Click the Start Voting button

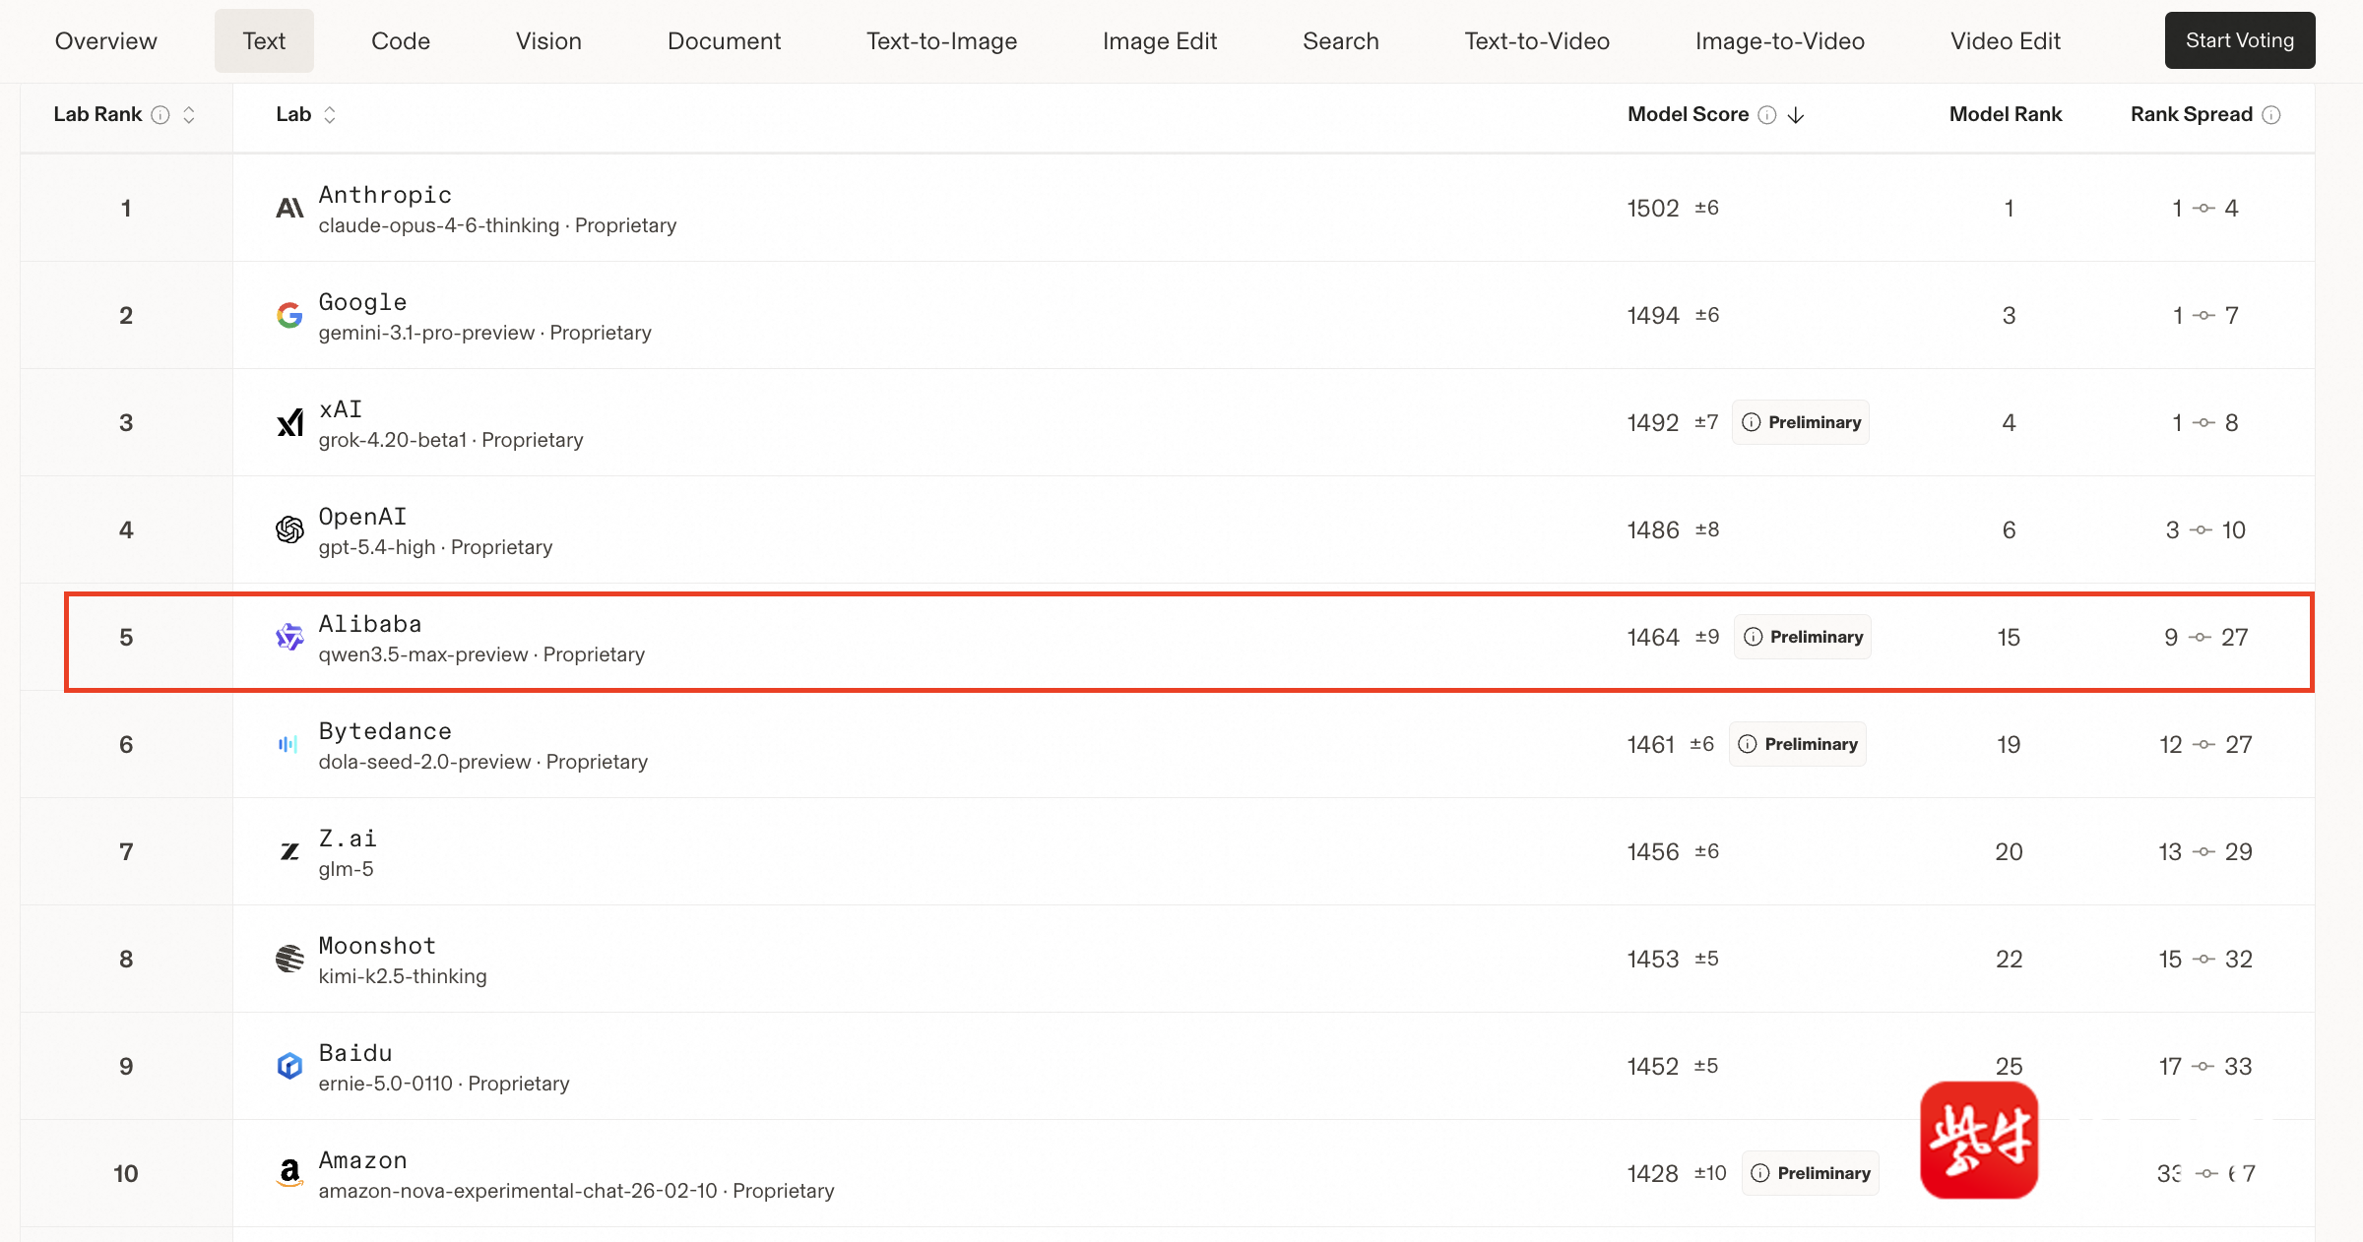click(2239, 40)
